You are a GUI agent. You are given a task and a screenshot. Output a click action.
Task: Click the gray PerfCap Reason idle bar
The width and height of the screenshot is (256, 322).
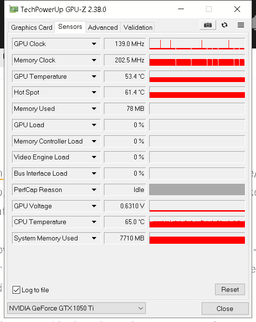click(197, 190)
